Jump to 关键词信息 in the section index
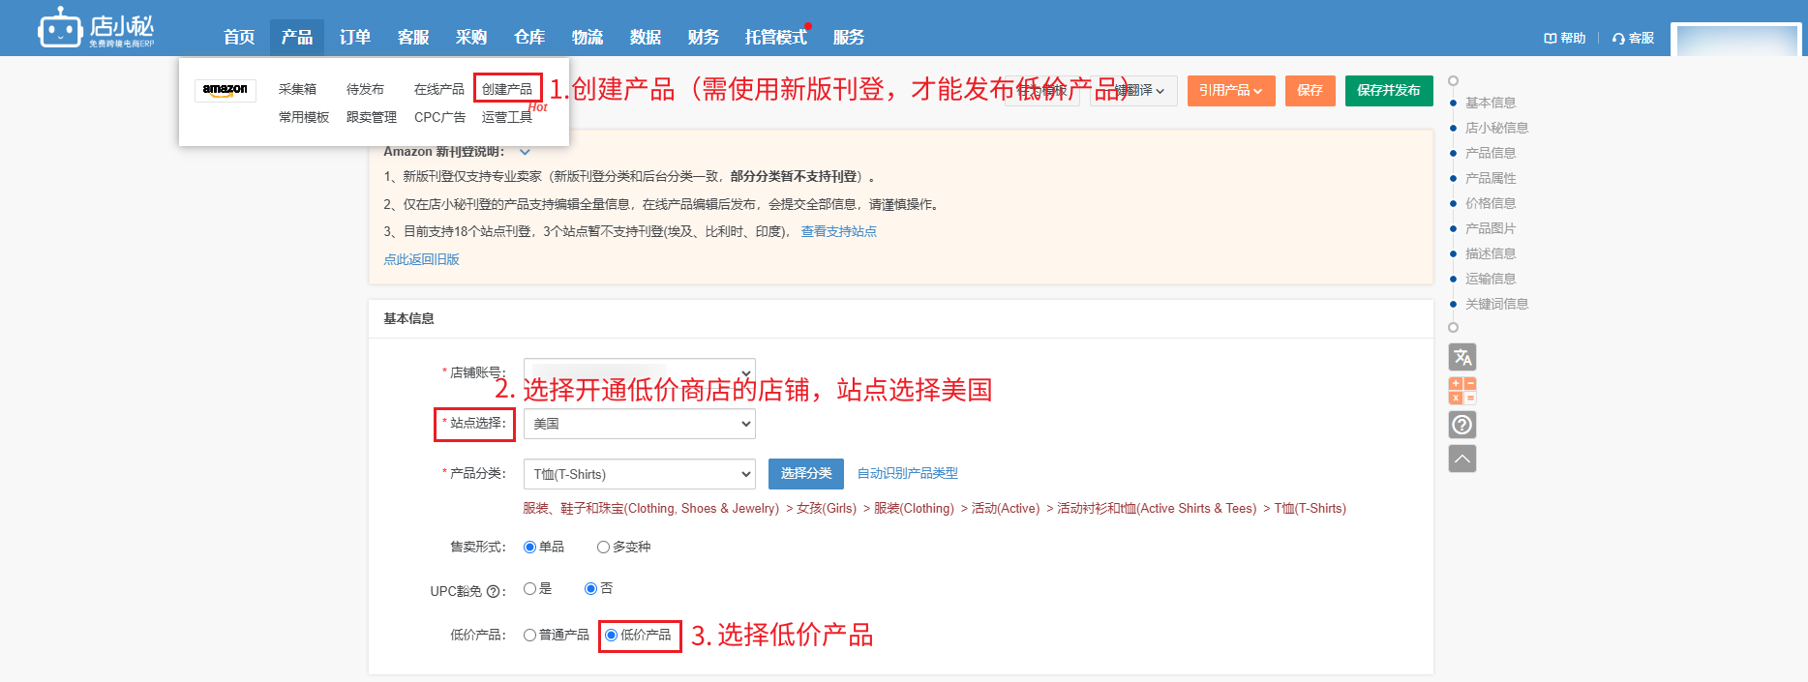Viewport: 1808px width, 682px height. [1496, 304]
